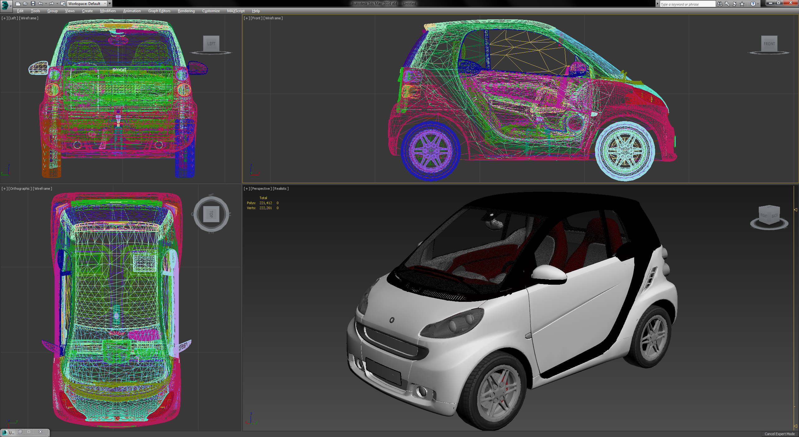Save the scene with the Save icon
799x437 pixels.
point(33,4)
